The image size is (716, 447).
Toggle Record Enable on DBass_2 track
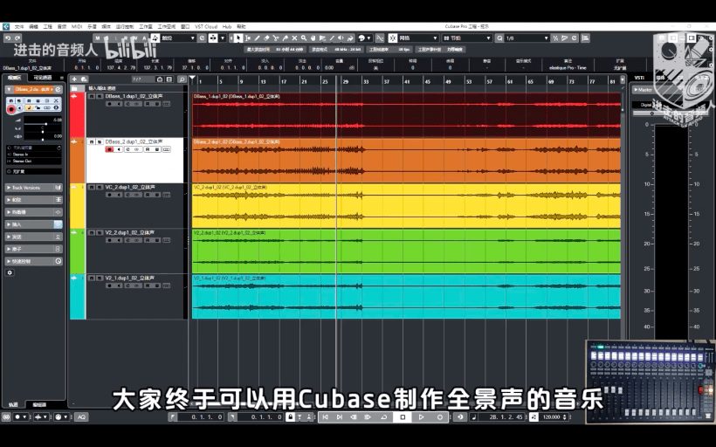pos(110,149)
